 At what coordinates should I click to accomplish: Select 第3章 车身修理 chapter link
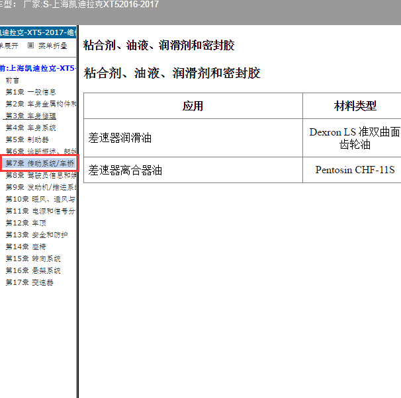[x=30, y=116]
